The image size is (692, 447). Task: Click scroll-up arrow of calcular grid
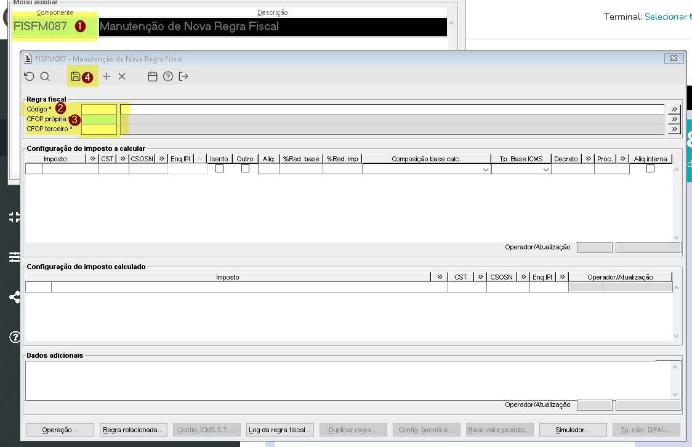pyautogui.click(x=676, y=169)
